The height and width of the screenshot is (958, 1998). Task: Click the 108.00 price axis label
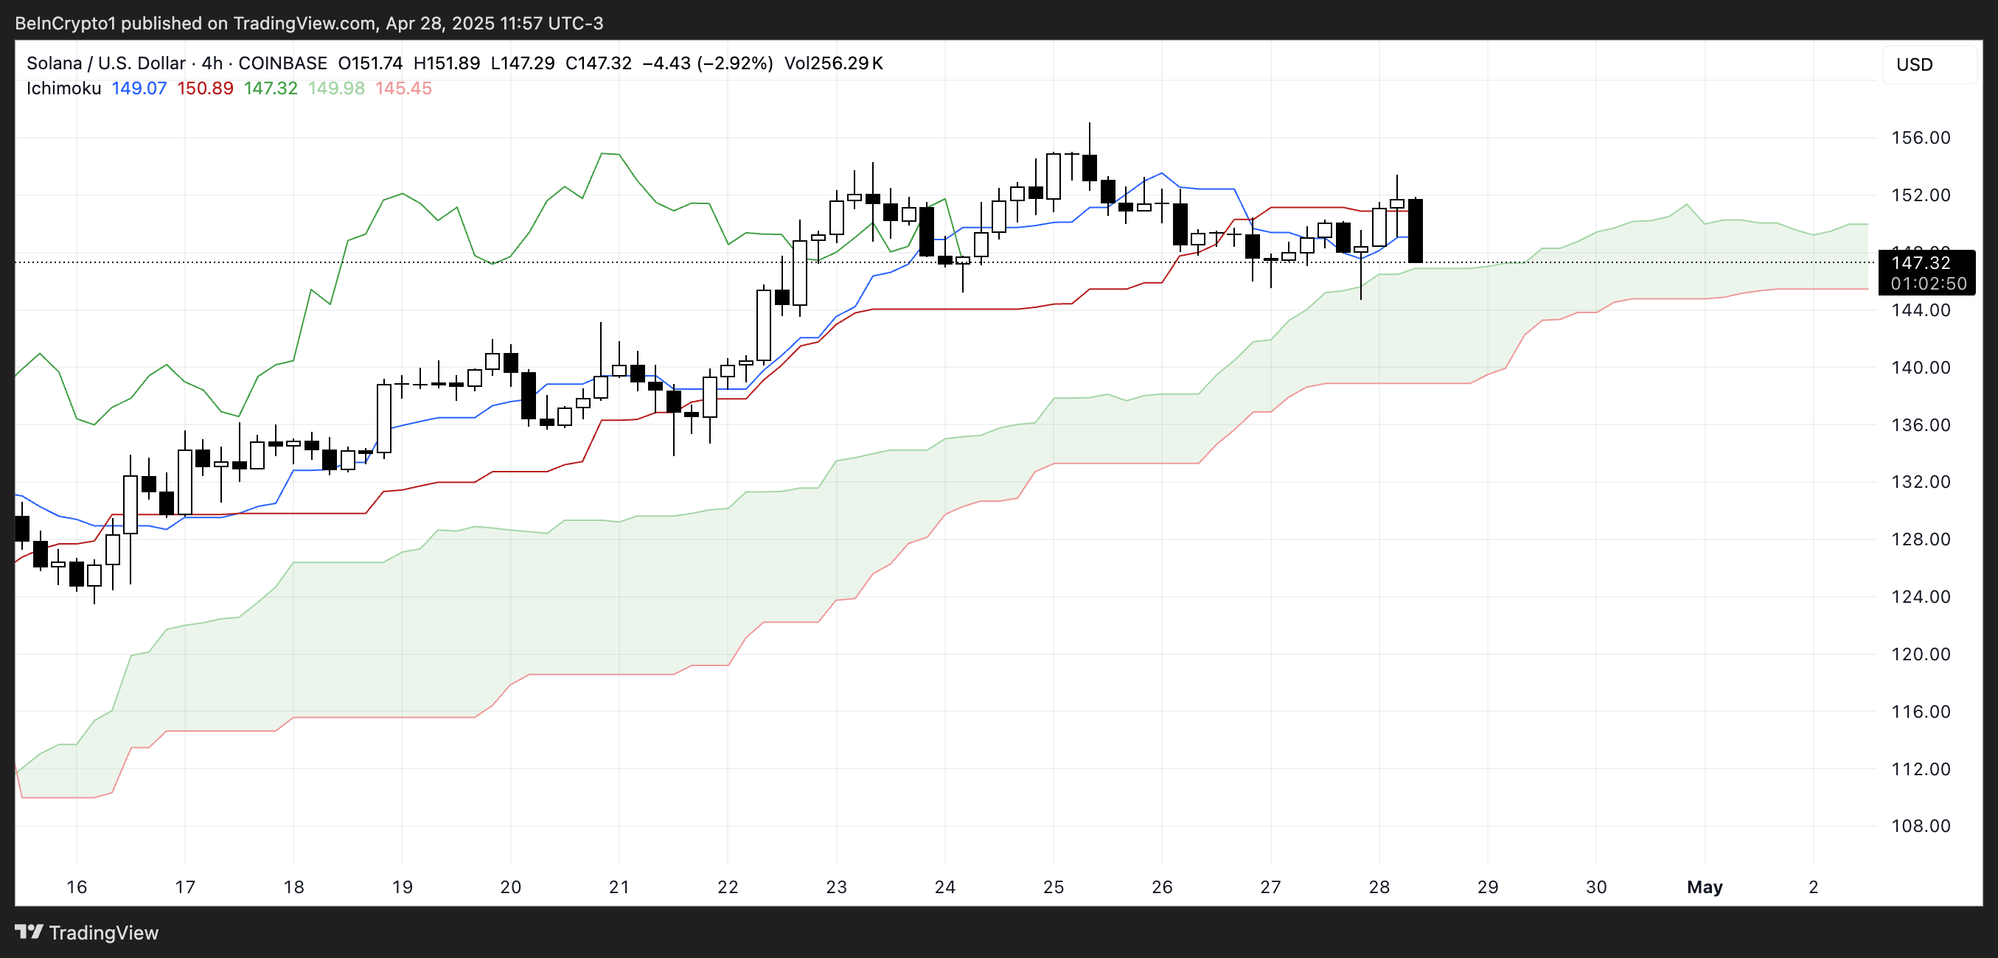[x=1920, y=825]
